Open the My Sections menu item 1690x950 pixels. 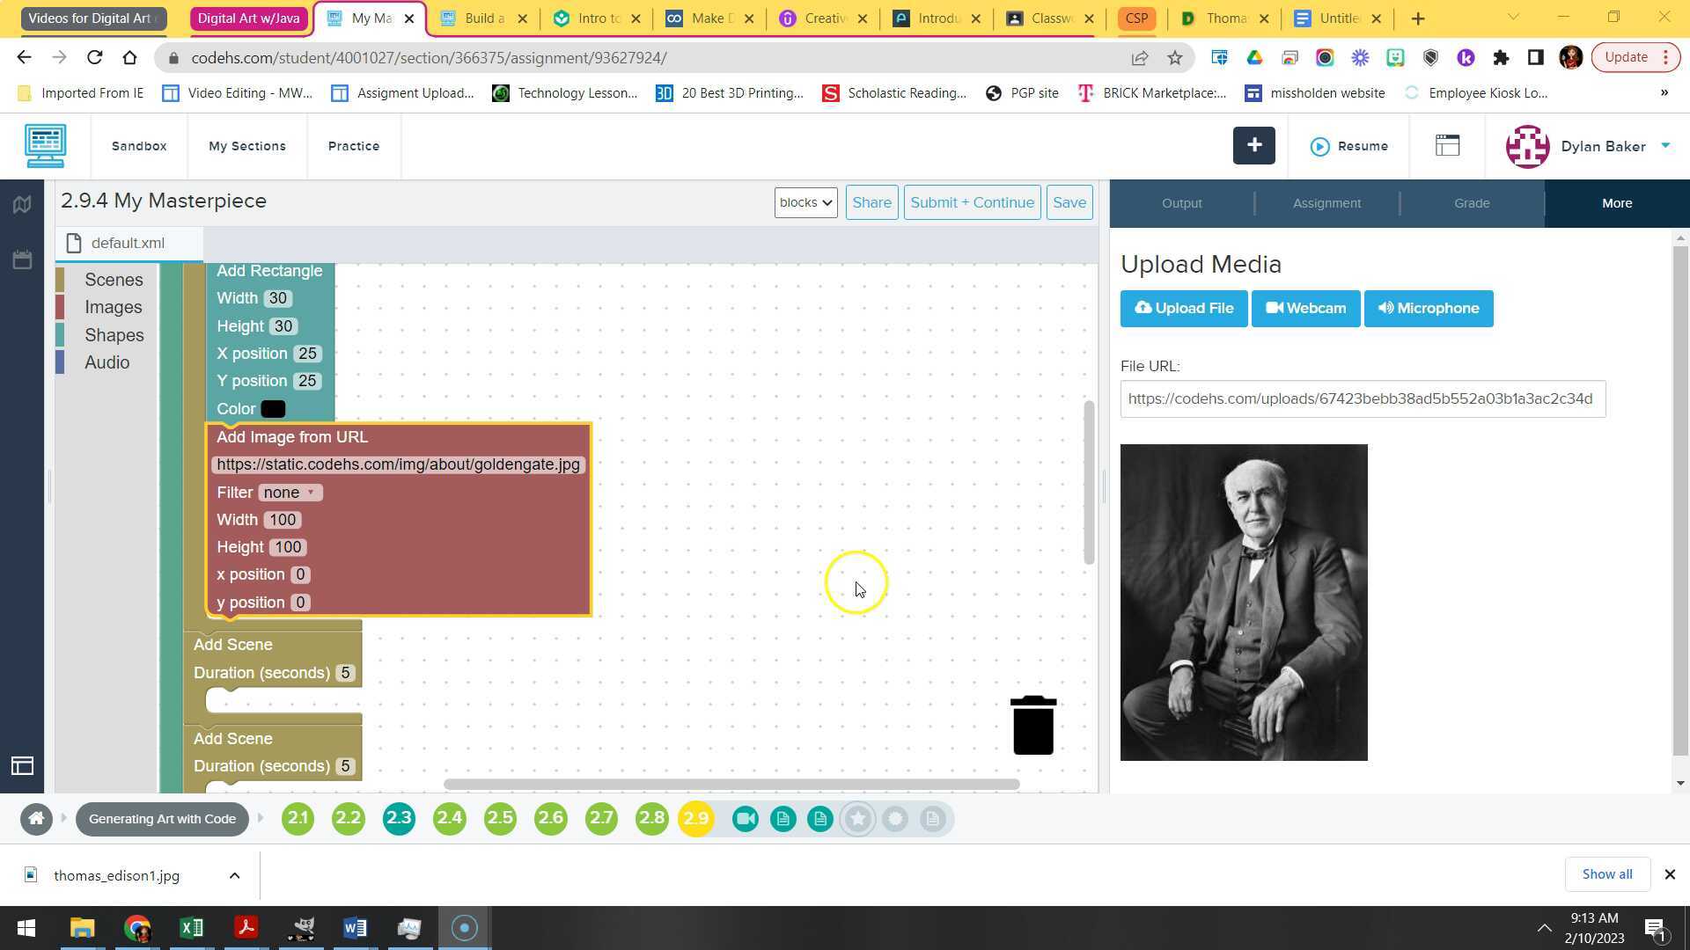(246, 146)
